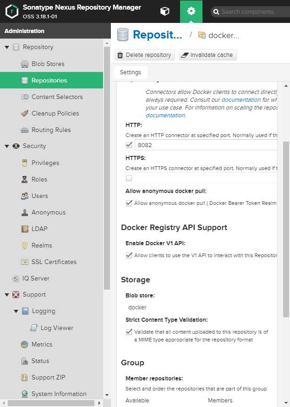The height and width of the screenshot is (407, 290).
Task: Click the Routing Rules icon
Action: [25, 130]
